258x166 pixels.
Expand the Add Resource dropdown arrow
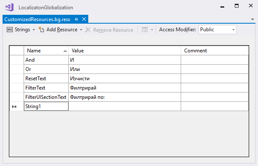(81, 30)
